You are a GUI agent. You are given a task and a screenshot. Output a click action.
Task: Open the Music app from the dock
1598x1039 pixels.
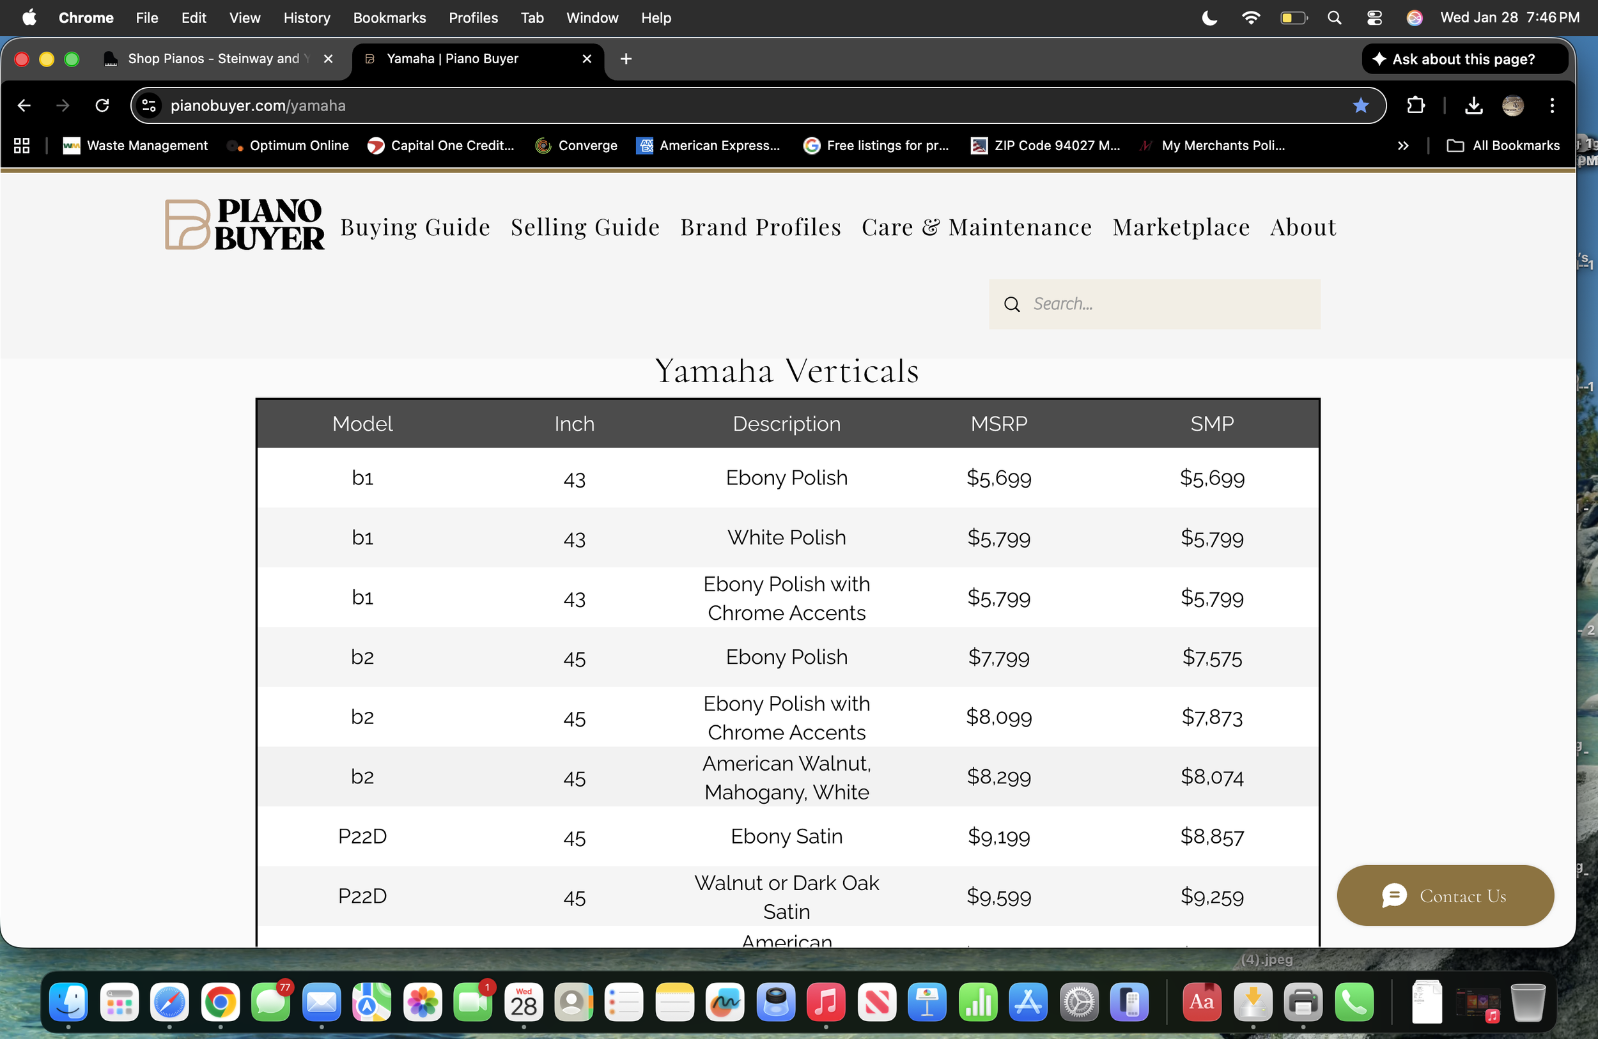tap(826, 1002)
